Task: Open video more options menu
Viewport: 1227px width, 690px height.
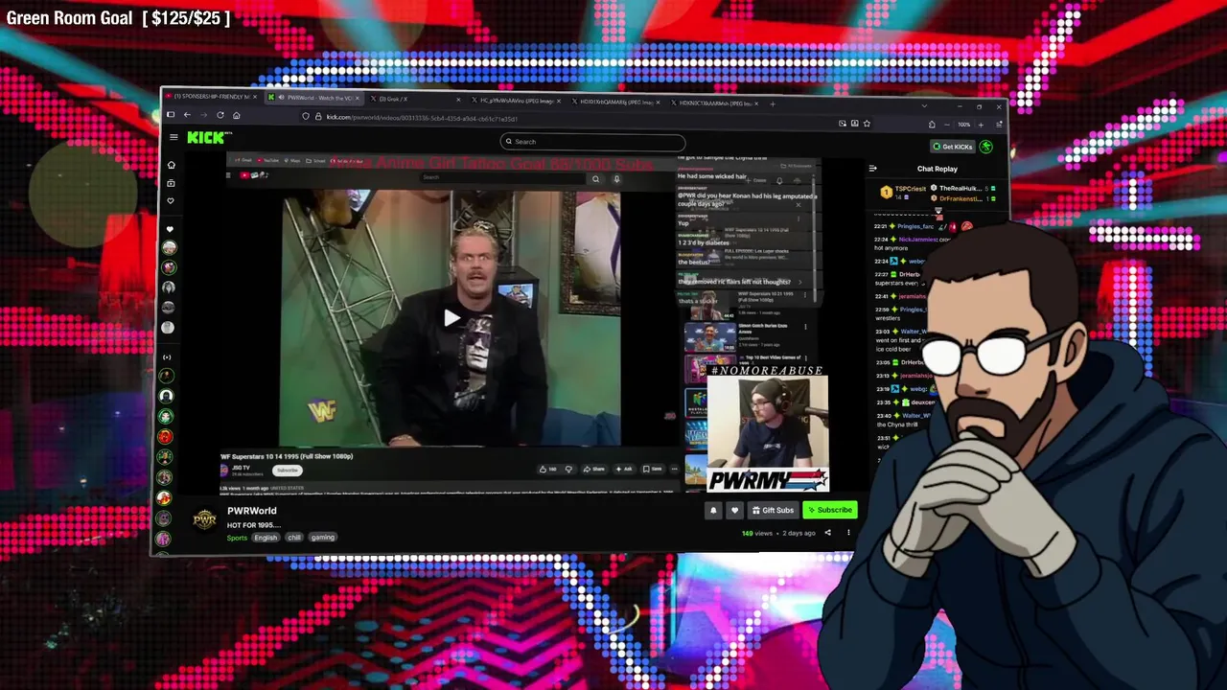Action: (847, 533)
